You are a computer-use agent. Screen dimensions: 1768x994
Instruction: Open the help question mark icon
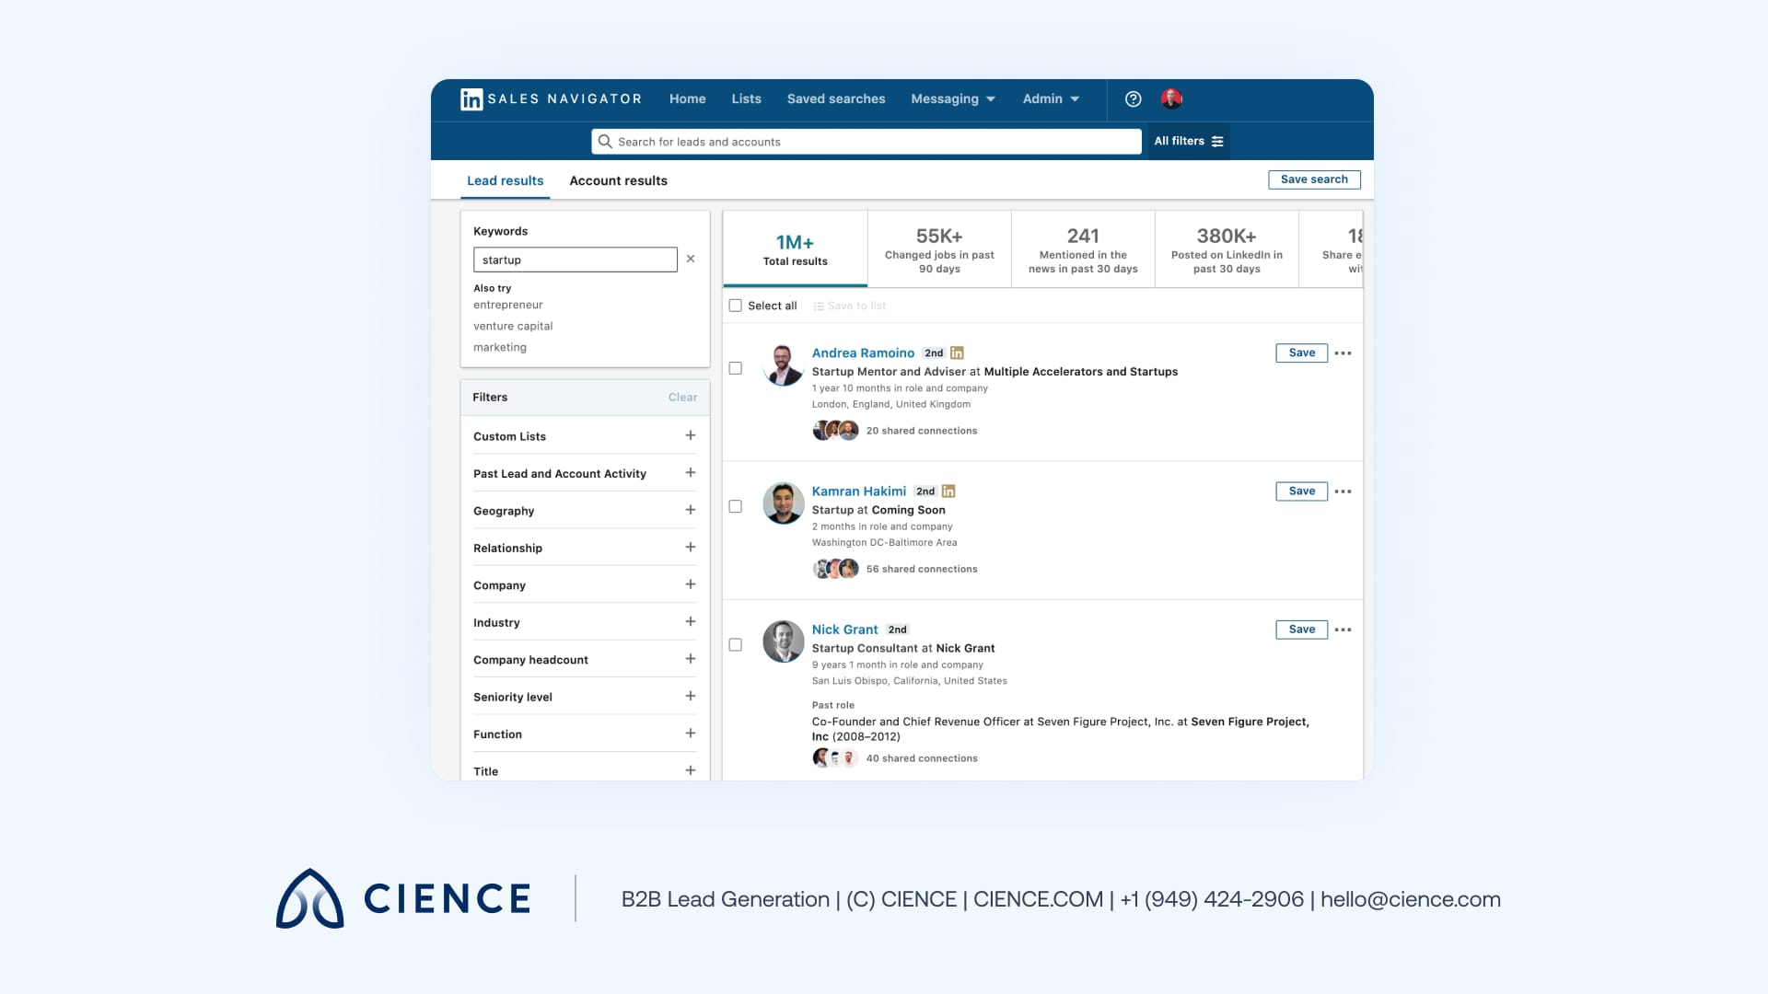click(x=1134, y=99)
